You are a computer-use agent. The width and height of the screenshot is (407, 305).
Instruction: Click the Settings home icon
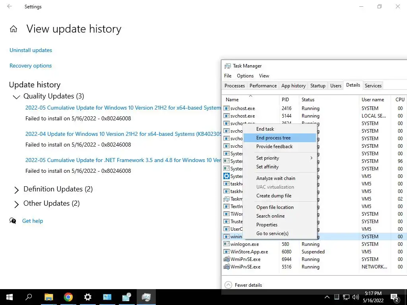click(14, 29)
